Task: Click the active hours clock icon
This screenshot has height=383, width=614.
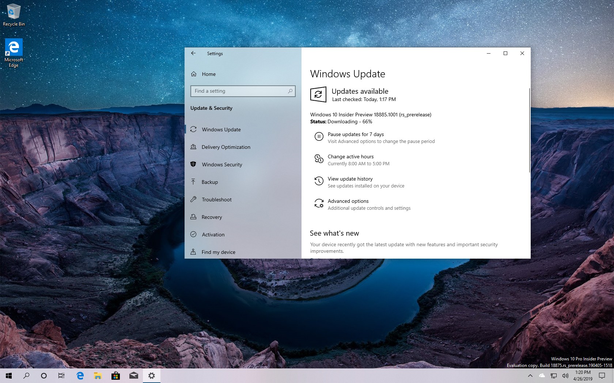Action: [319, 159]
